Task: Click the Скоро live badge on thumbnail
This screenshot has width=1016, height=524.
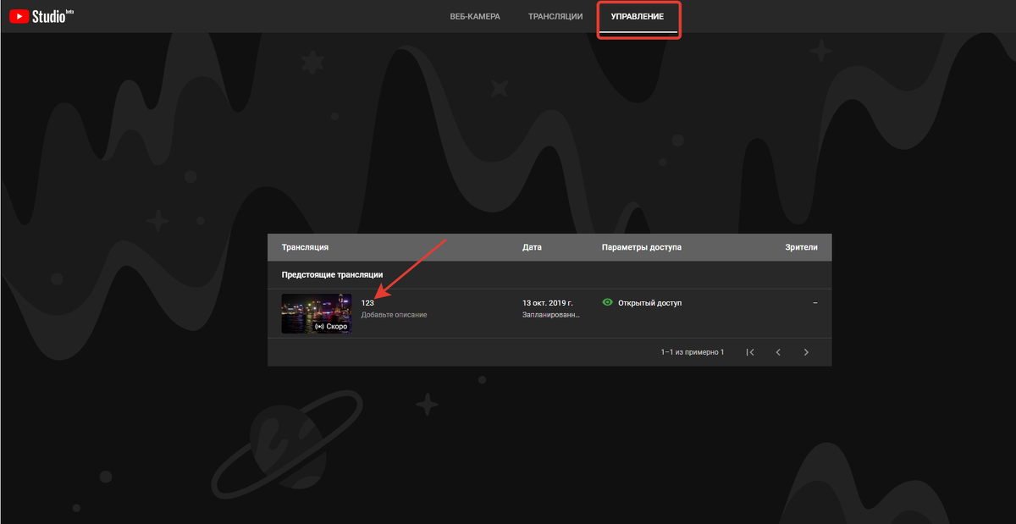Action: pos(331,326)
